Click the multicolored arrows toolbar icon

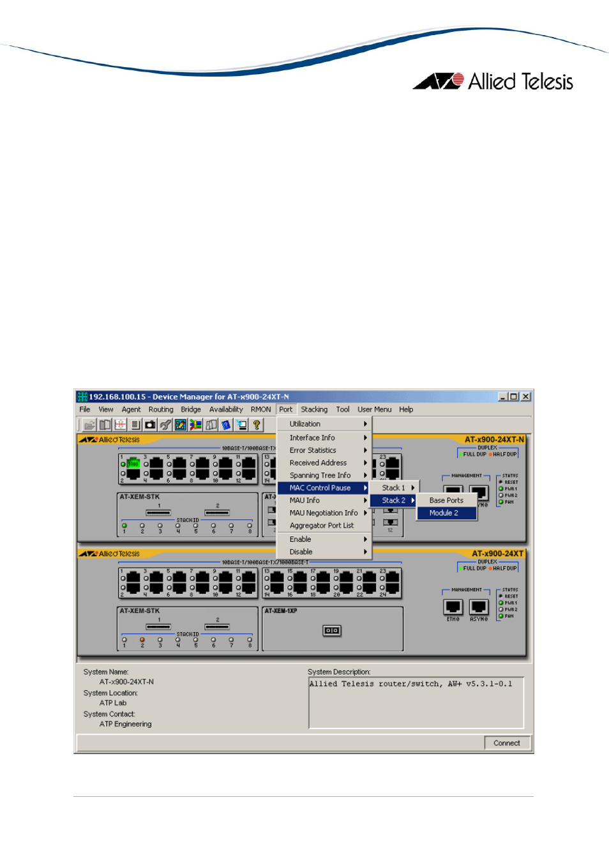click(x=196, y=425)
